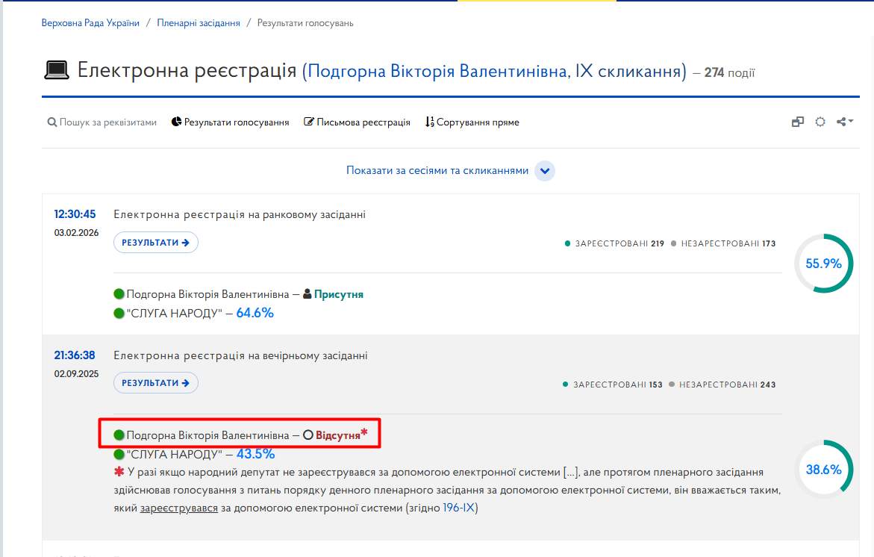Click the 55.9% progress ring
Image resolution: width=874 pixels, height=557 pixels.
pyautogui.click(x=824, y=263)
